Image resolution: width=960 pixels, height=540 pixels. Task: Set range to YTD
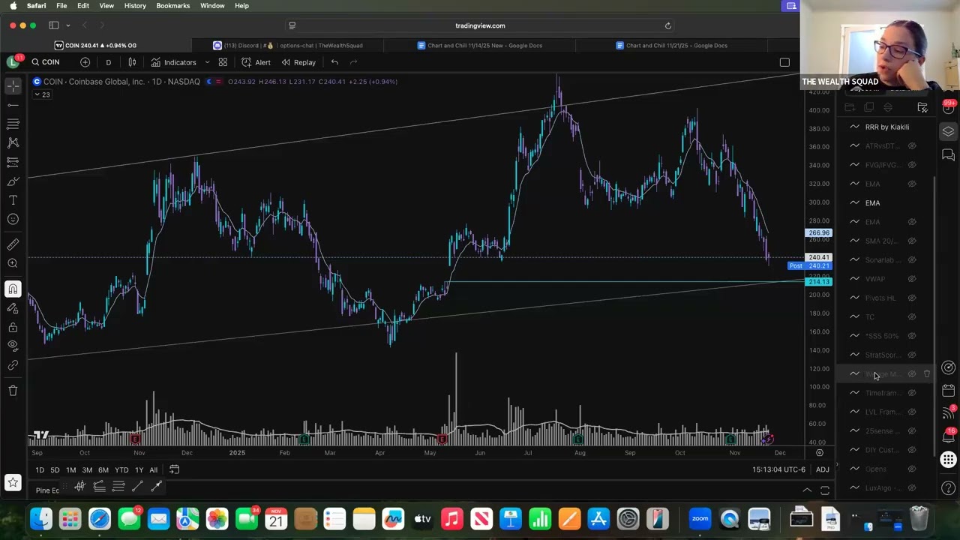121,469
